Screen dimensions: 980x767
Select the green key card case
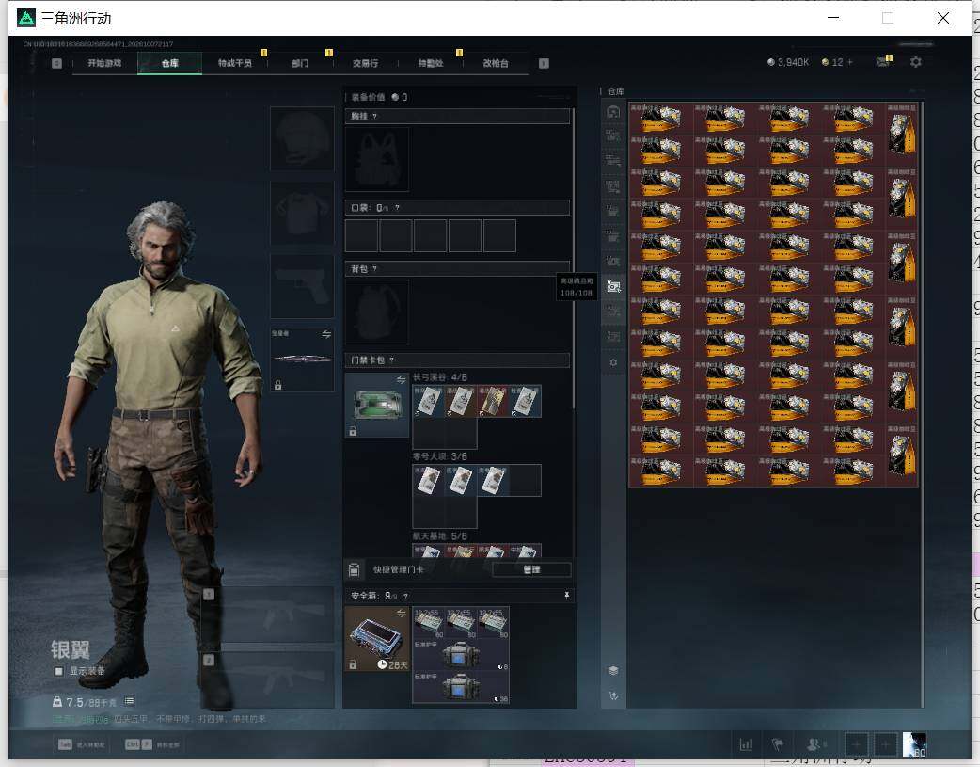(x=377, y=405)
